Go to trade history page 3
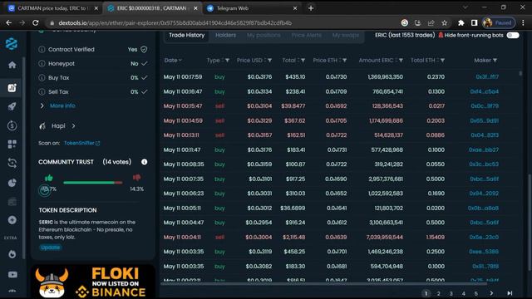 (451, 293)
